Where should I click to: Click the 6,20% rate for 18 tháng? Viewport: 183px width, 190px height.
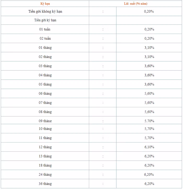[x=149, y=165]
